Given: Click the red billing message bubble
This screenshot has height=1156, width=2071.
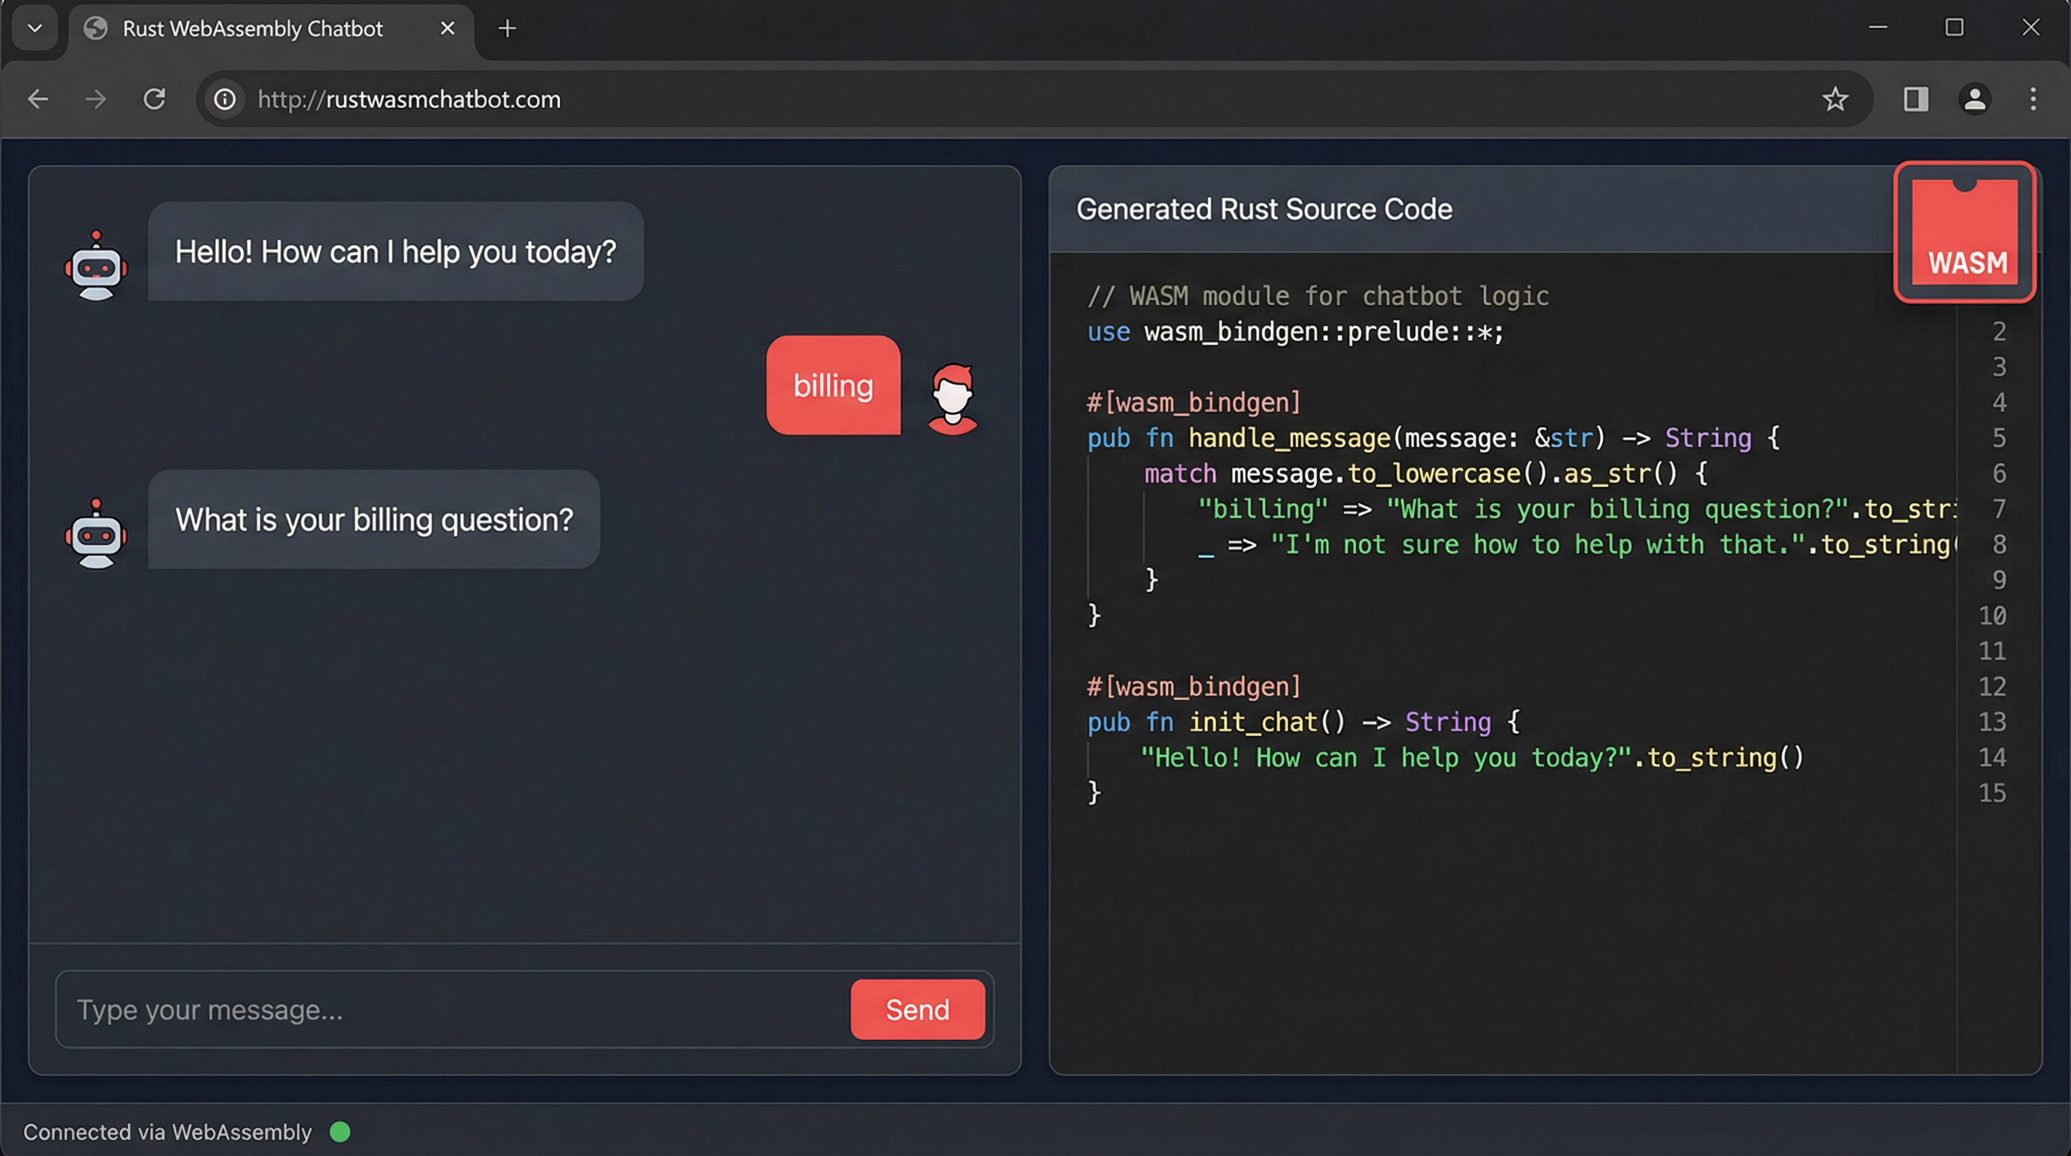Looking at the screenshot, I should point(833,386).
